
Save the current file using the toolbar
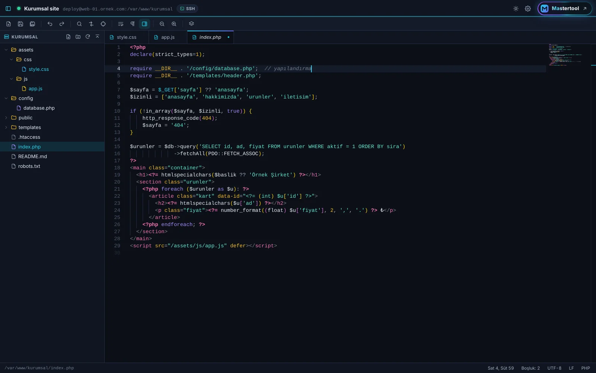click(20, 24)
